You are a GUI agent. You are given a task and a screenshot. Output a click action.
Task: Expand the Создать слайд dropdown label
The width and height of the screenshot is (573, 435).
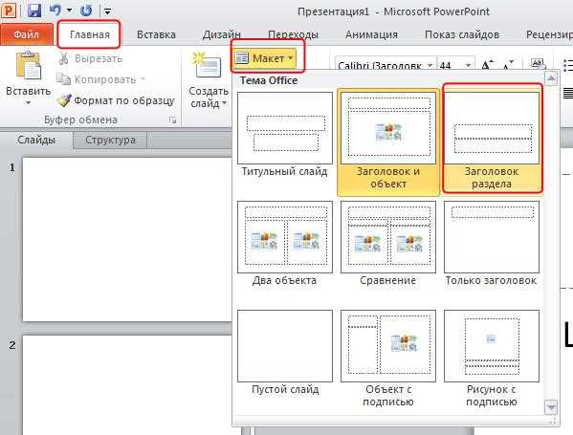209,98
